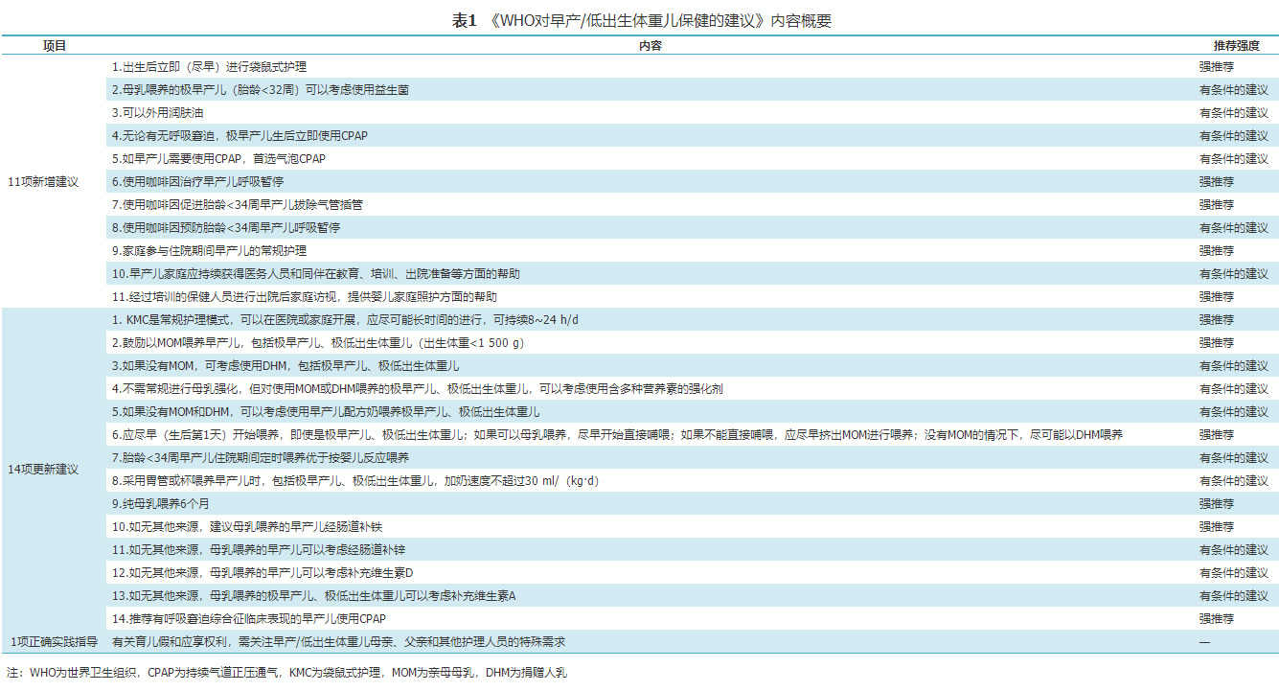Click '强推荐' beside 咖啡因治疗早产儿呼吸暂停
The width and height of the screenshot is (1279, 691).
(x=1217, y=182)
